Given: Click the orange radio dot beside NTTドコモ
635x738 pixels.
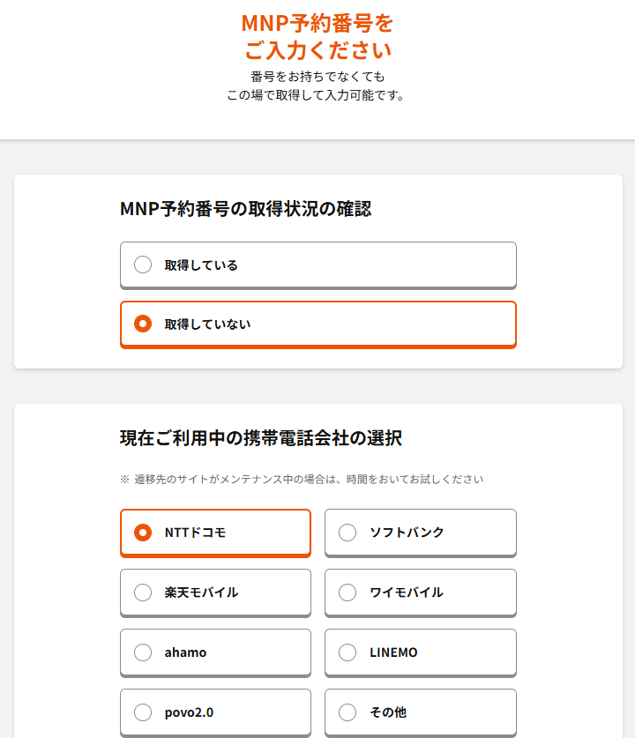Looking at the screenshot, I should click(x=143, y=533).
